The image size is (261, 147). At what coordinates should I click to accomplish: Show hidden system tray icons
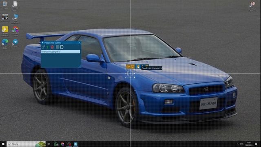pos(238,144)
